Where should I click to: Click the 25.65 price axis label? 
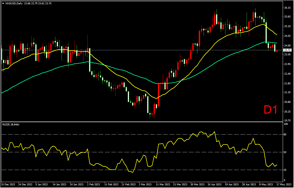coord(288,17)
